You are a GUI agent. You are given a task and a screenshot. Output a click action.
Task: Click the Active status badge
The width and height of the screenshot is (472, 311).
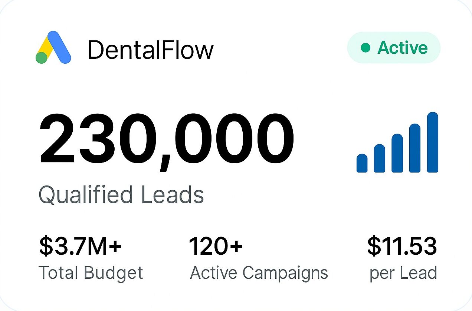click(394, 48)
